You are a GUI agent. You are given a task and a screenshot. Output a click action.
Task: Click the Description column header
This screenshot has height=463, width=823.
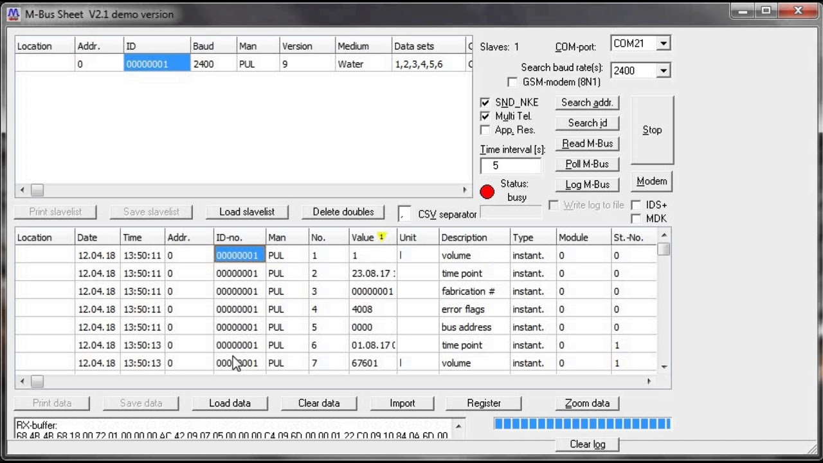pos(475,237)
